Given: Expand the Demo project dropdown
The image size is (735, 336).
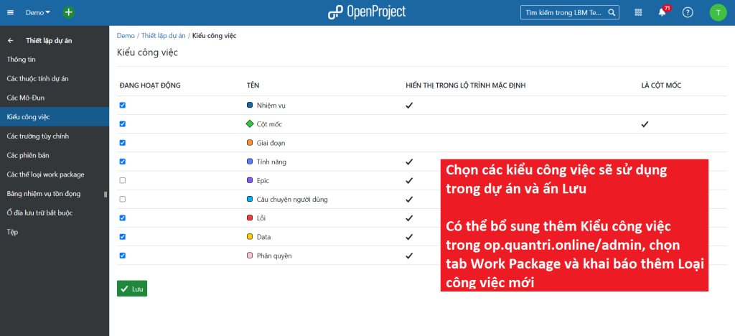Looking at the screenshot, I should point(38,12).
